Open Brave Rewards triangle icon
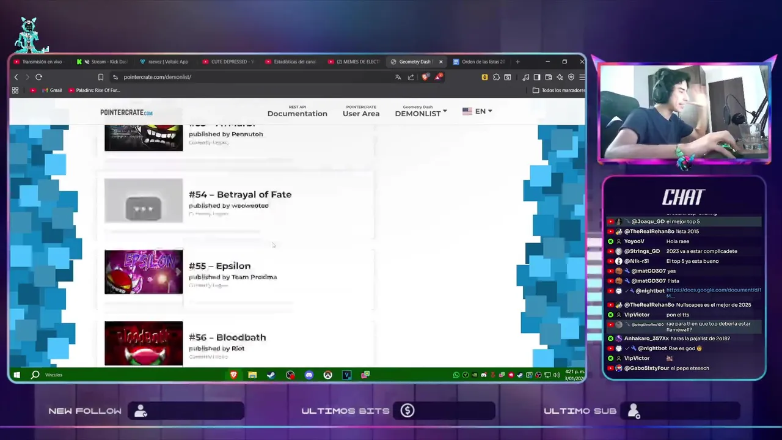The width and height of the screenshot is (782, 440). (439, 77)
